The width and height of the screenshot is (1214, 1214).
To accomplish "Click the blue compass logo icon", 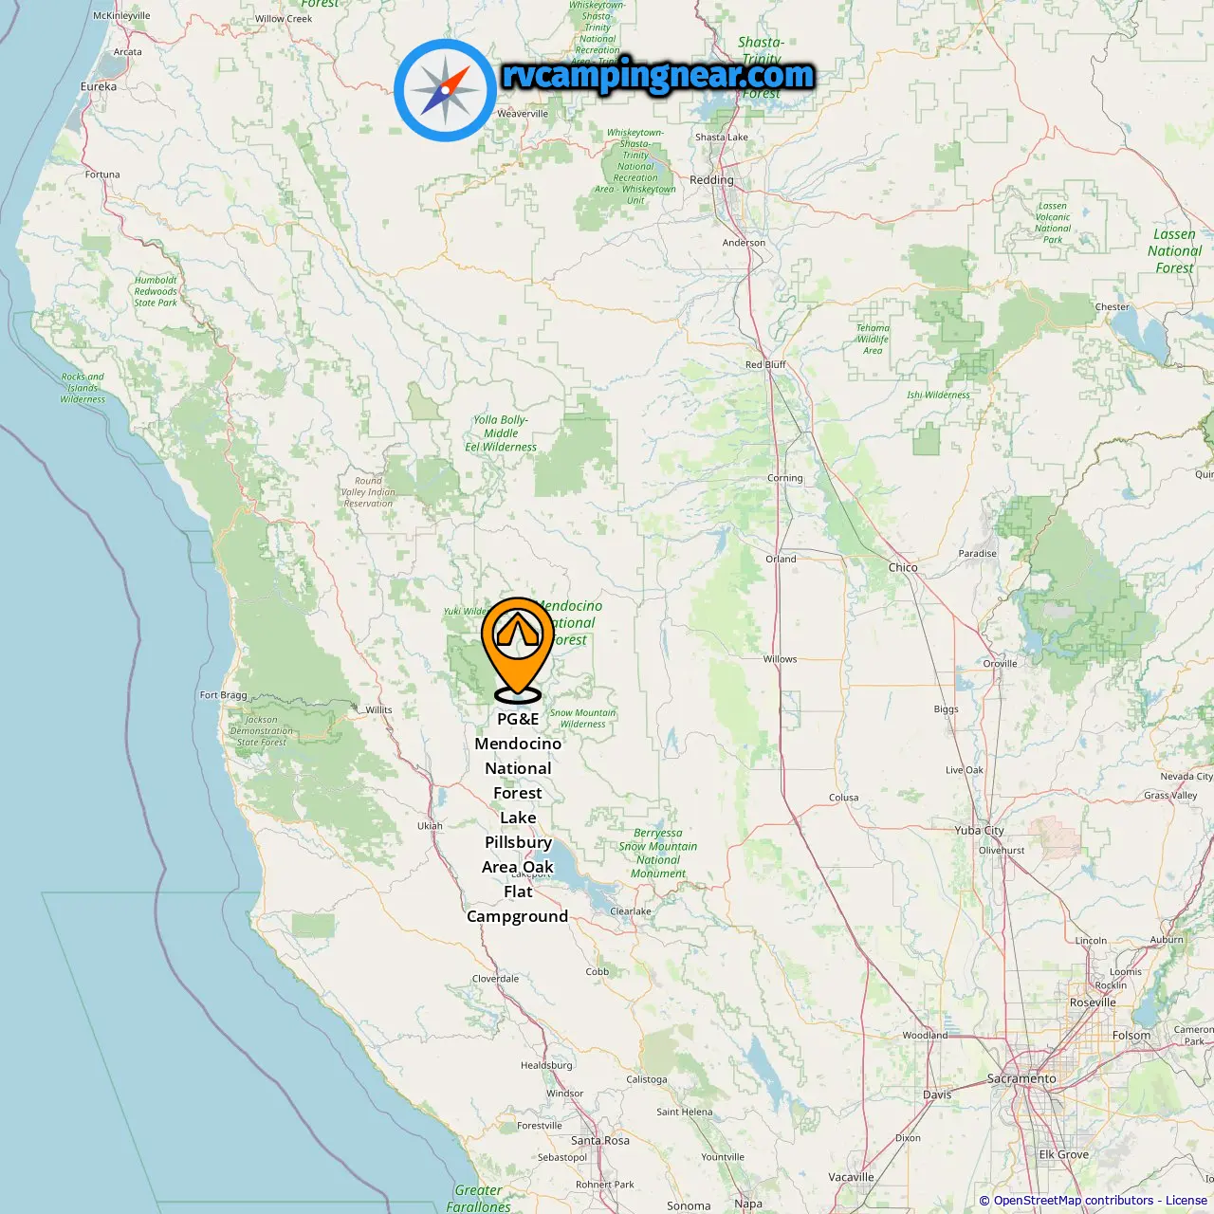I will click(x=445, y=90).
